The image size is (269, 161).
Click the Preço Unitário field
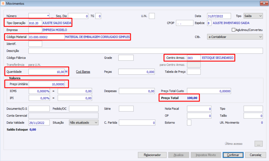(47, 84)
